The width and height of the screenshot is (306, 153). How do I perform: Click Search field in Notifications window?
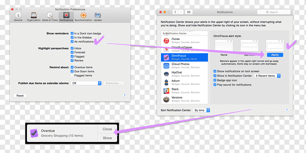[x=274, y=12]
